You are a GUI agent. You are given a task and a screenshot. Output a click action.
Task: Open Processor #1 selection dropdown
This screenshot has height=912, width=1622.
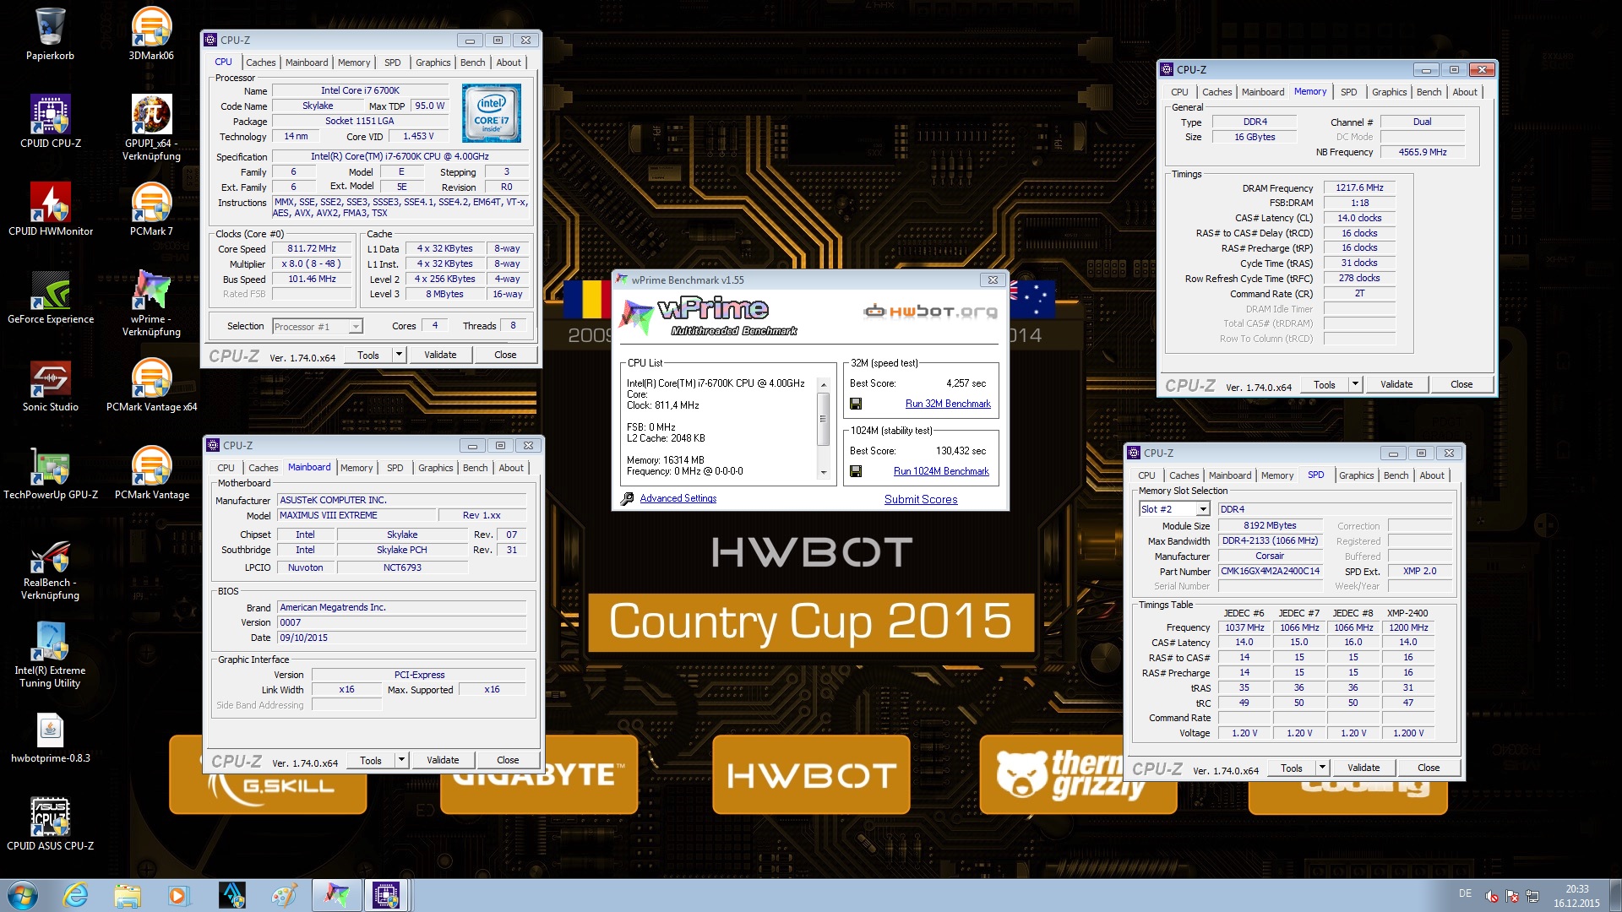tap(318, 327)
